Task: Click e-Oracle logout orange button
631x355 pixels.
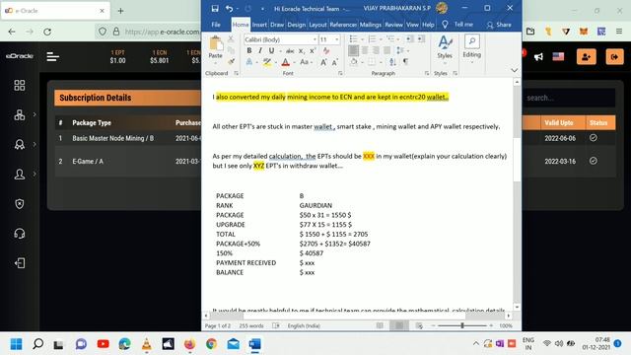Action: coord(614,57)
